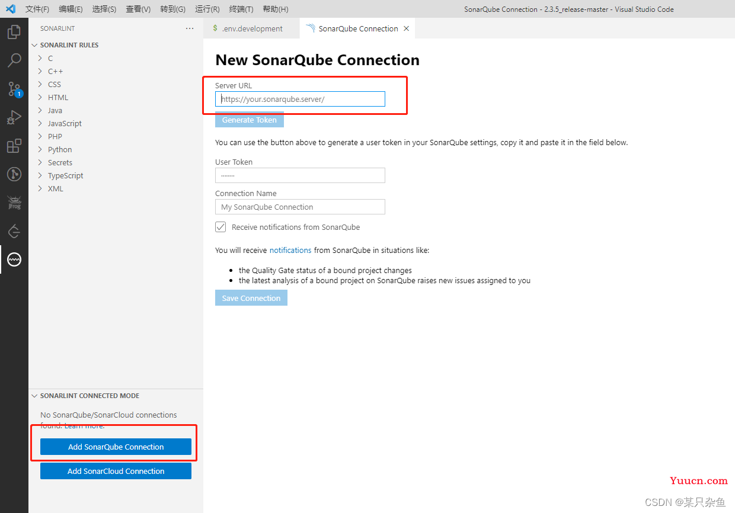This screenshot has width=735, height=513.
Task: Click Add SonarQube Connection button
Action: tap(116, 447)
